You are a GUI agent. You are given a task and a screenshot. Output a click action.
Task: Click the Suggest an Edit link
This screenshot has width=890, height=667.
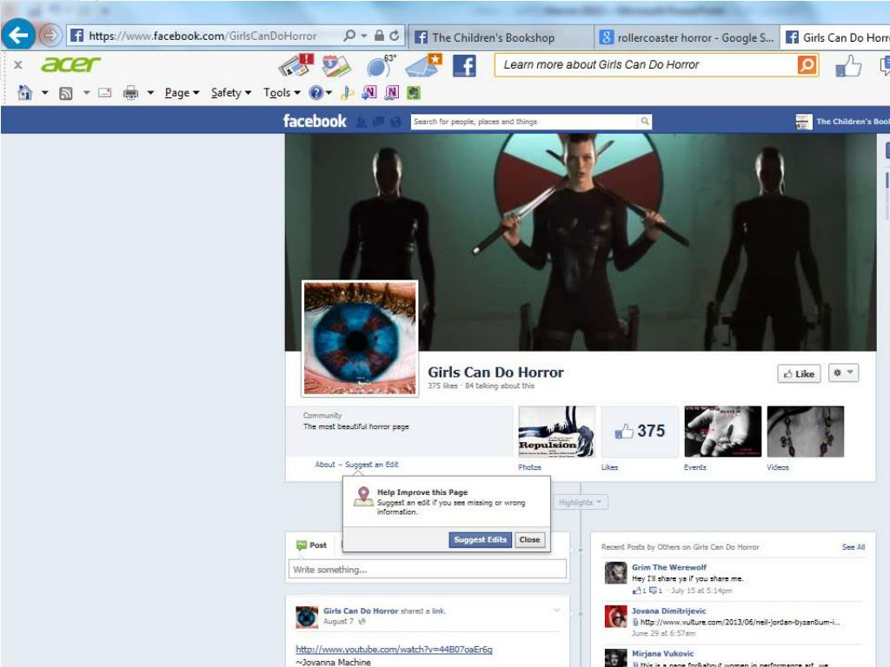click(x=372, y=465)
